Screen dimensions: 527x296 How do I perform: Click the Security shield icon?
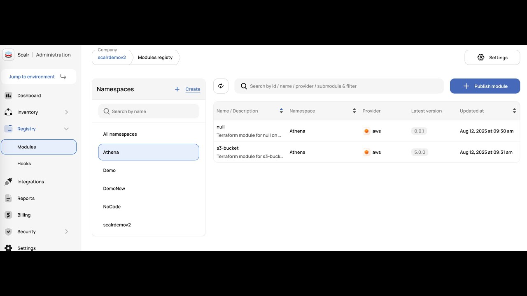tap(8, 231)
